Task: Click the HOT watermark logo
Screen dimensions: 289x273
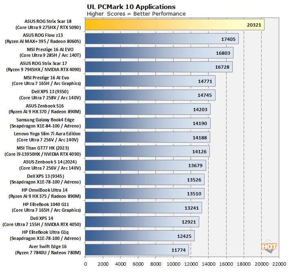Action: [269, 247]
